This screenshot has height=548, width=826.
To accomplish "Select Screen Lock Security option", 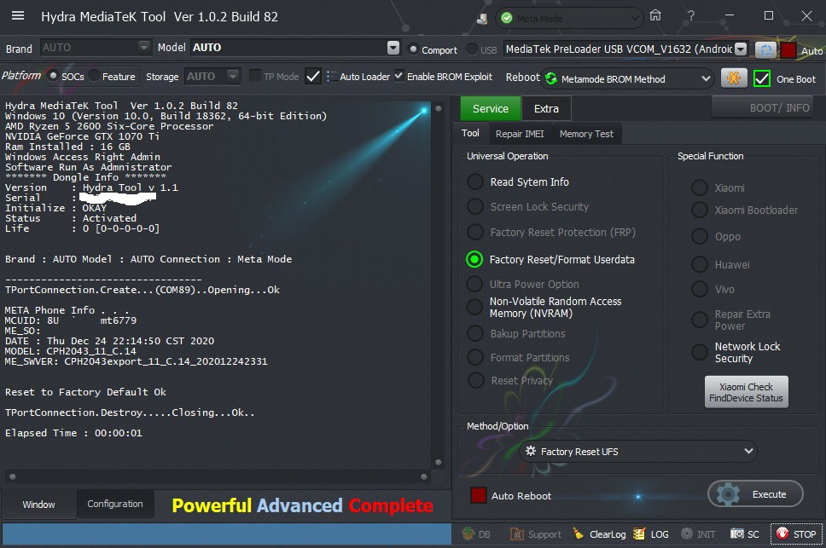I will point(475,207).
